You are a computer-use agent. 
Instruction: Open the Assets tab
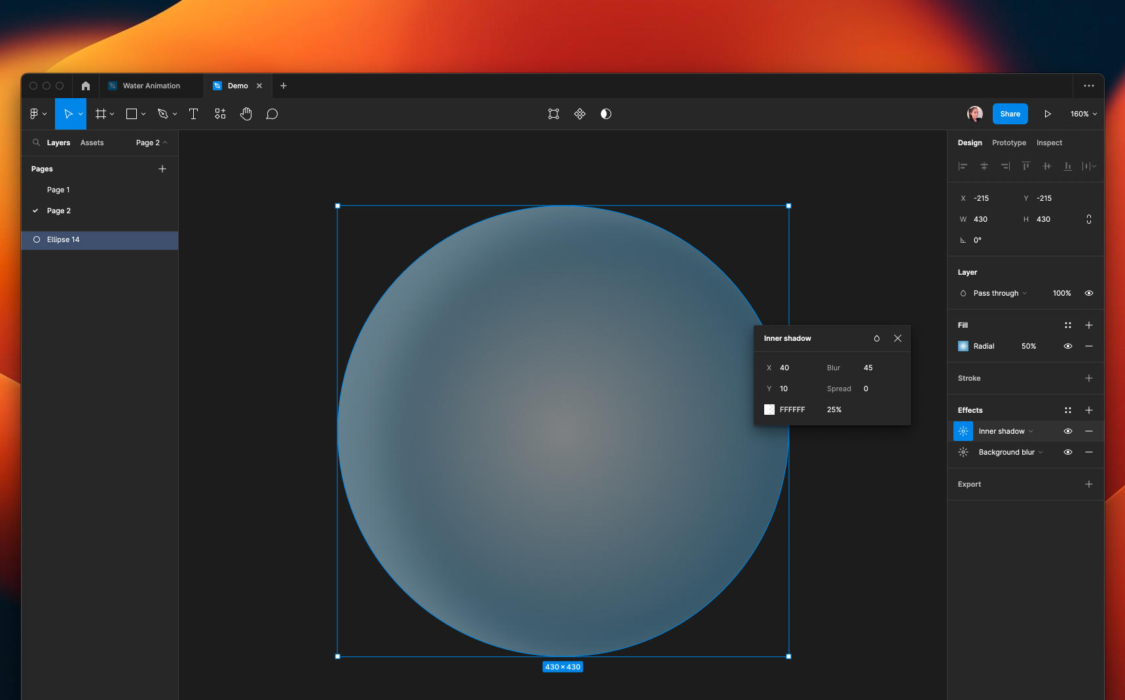pyautogui.click(x=92, y=143)
